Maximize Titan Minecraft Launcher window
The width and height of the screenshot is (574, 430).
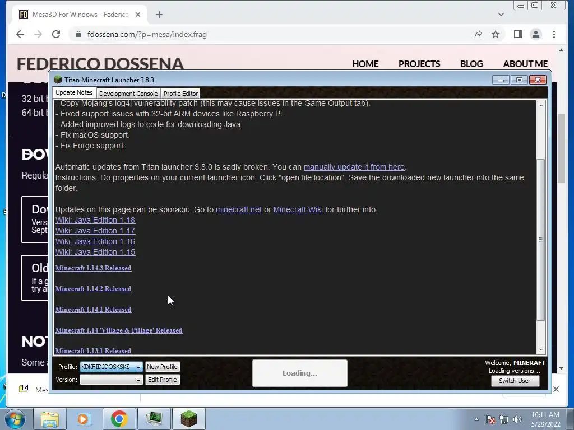tap(519, 80)
